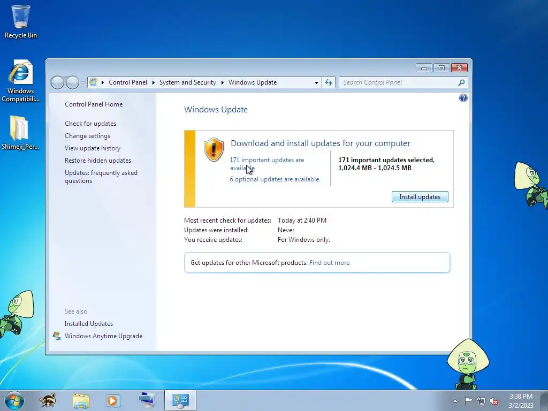Click the Control Panel taskbar button

tap(180, 400)
